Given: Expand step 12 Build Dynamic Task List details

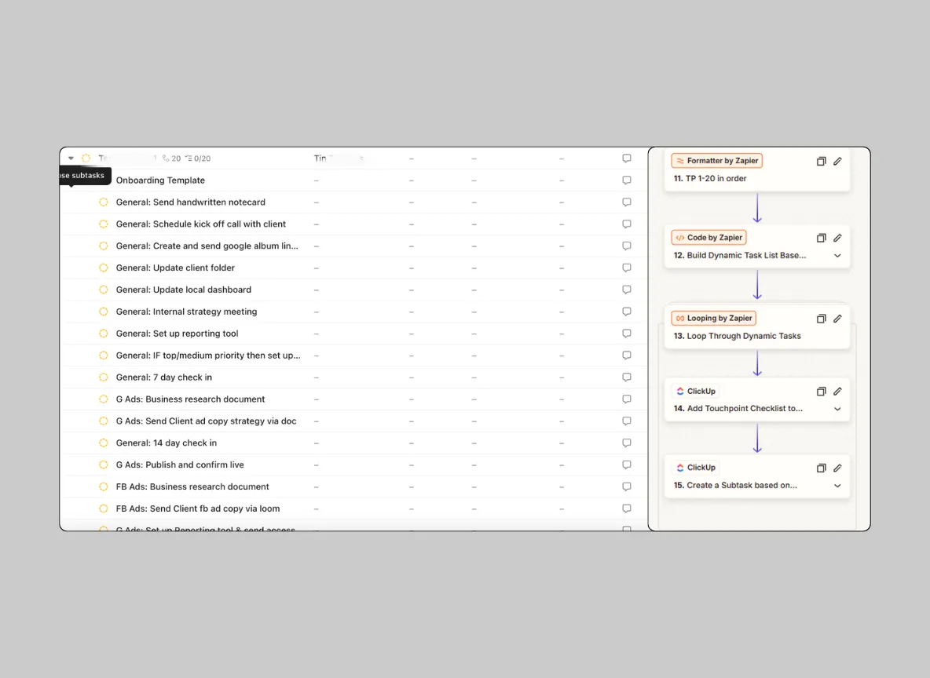Looking at the screenshot, I should tap(837, 255).
